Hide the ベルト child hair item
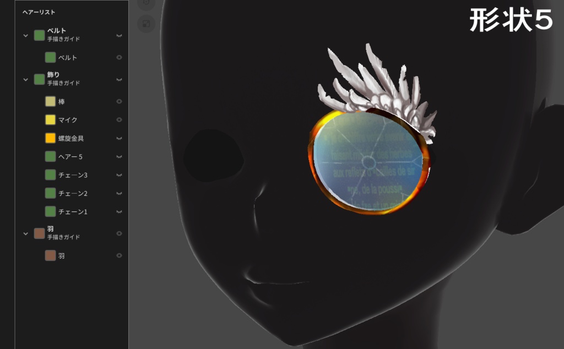564x349 pixels. pyautogui.click(x=119, y=57)
